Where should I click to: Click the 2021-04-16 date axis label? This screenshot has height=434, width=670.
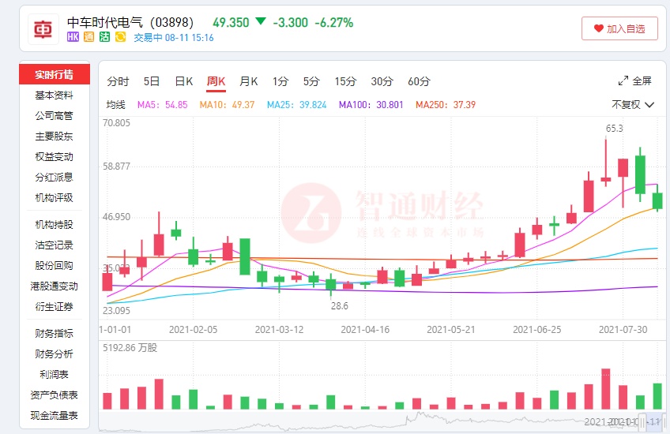[x=365, y=330]
